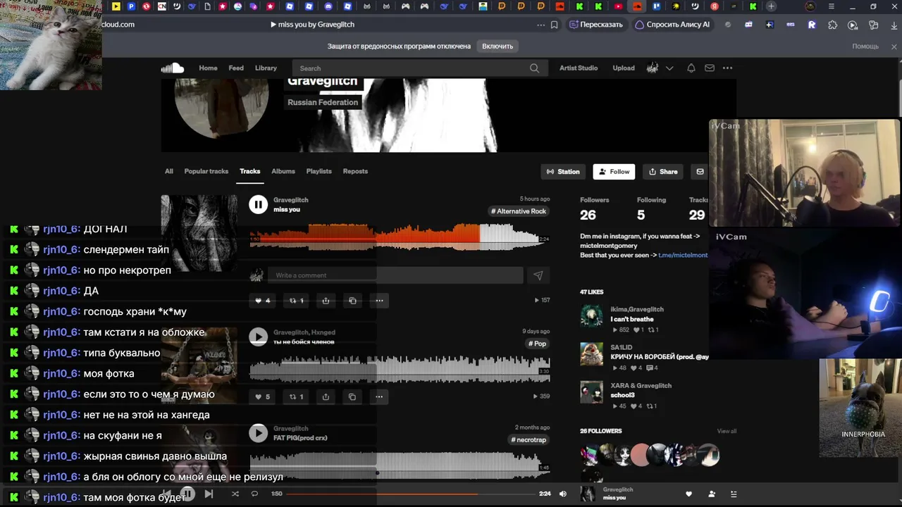This screenshot has width=902, height=507.
Task: Open the Reposts tab
Action: [x=355, y=171]
